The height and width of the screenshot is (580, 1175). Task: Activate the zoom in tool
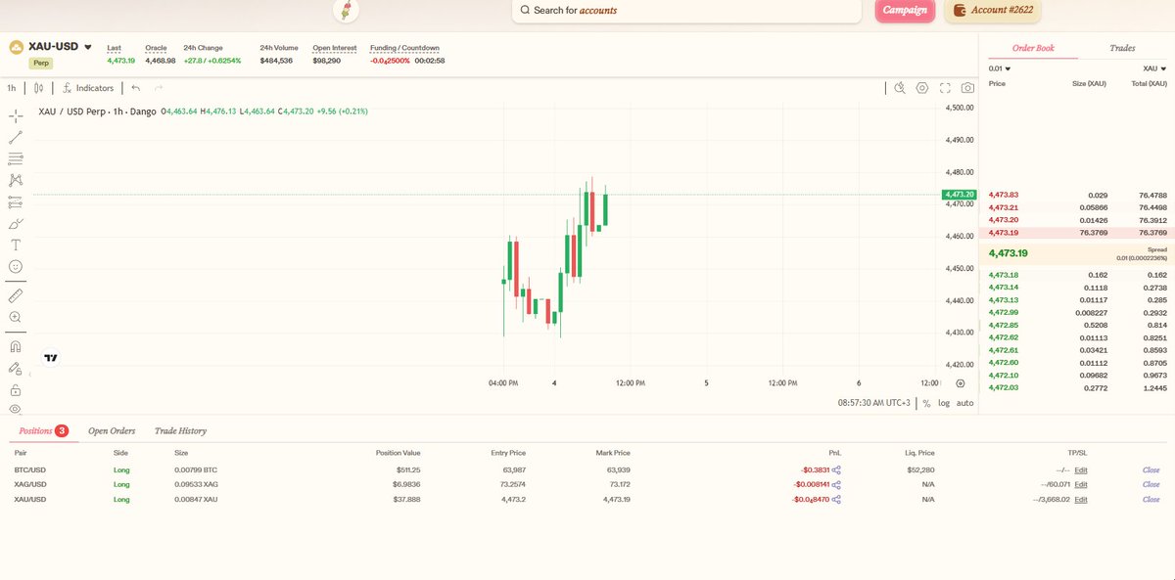click(16, 317)
